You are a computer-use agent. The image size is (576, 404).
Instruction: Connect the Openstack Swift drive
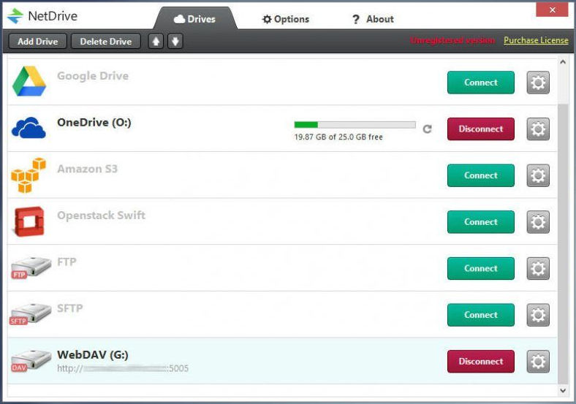(481, 222)
